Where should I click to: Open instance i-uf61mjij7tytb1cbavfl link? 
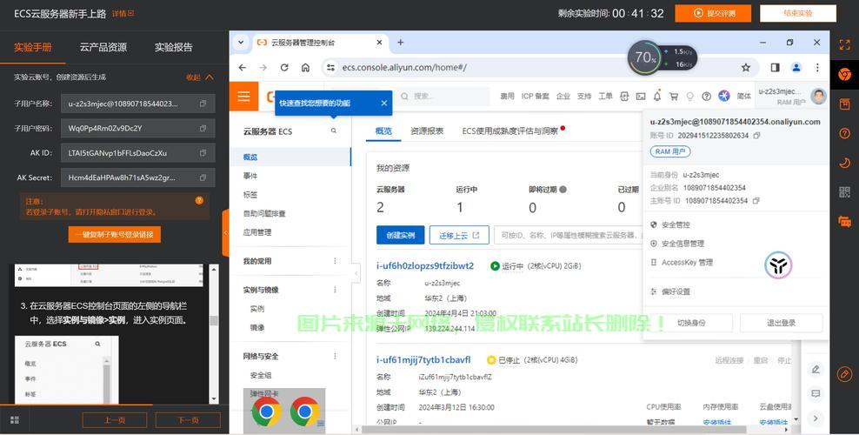(x=423, y=360)
